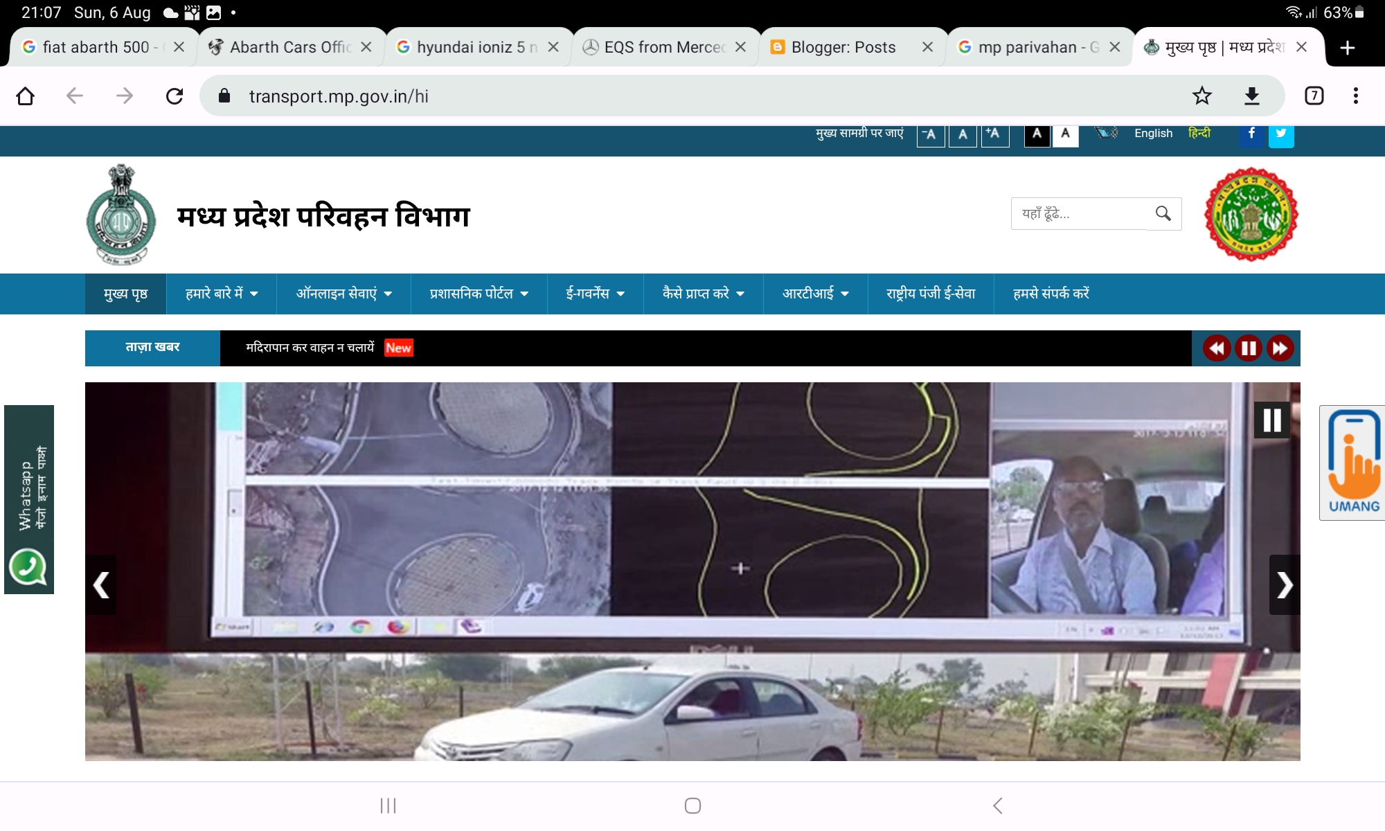Open the Facebook social link icon

[x=1252, y=134]
